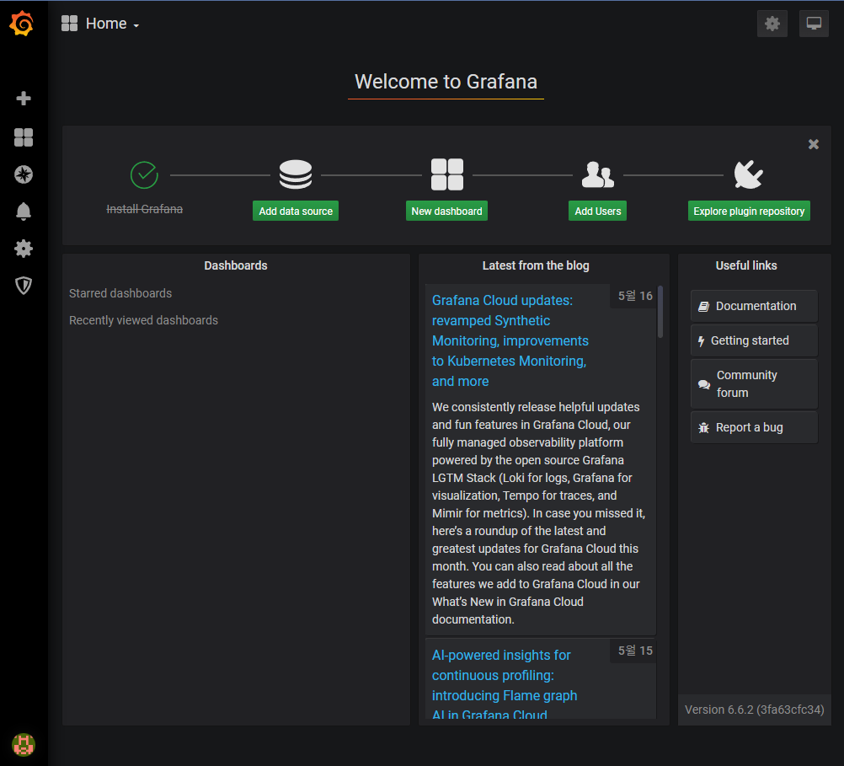Click Starred dashboards heading

[120, 293]
